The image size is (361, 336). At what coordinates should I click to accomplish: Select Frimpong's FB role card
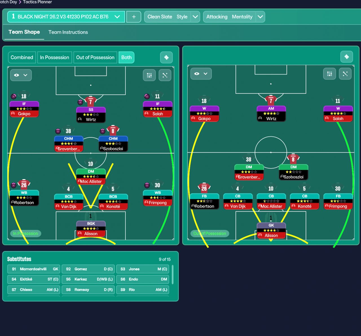[338, 201]
